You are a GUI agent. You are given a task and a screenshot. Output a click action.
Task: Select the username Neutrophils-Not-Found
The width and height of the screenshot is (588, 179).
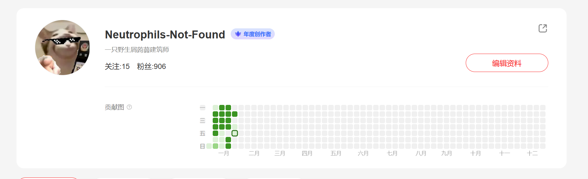pos(165,34)
